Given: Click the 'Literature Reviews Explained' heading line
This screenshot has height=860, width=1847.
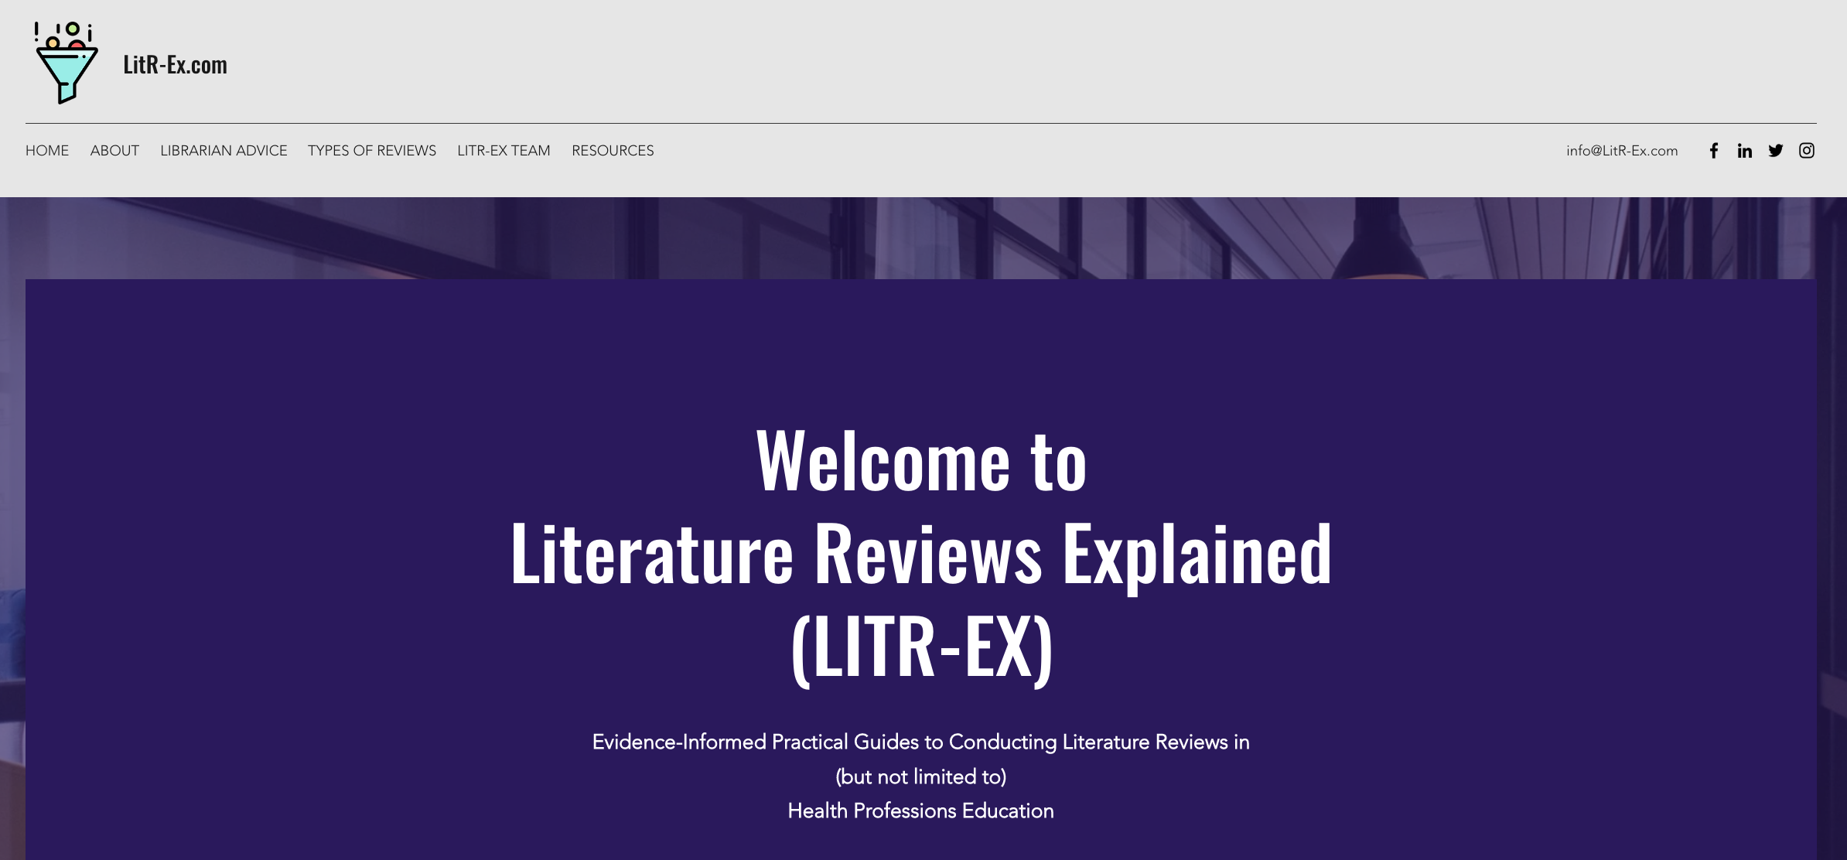Looking at the screenshot, I should tap(921, 554).
